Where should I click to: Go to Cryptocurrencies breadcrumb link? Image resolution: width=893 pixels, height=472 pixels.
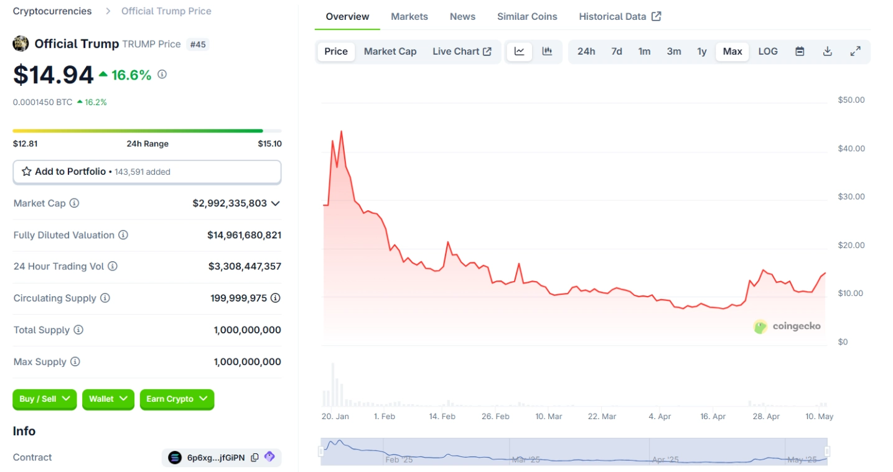tap(52, 11)
